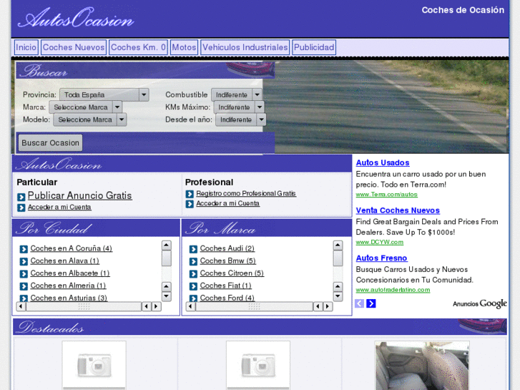Open Provincia dropdown Toda España
The height and width of the screenshot is (390, 520).
[x=104, y=94]
